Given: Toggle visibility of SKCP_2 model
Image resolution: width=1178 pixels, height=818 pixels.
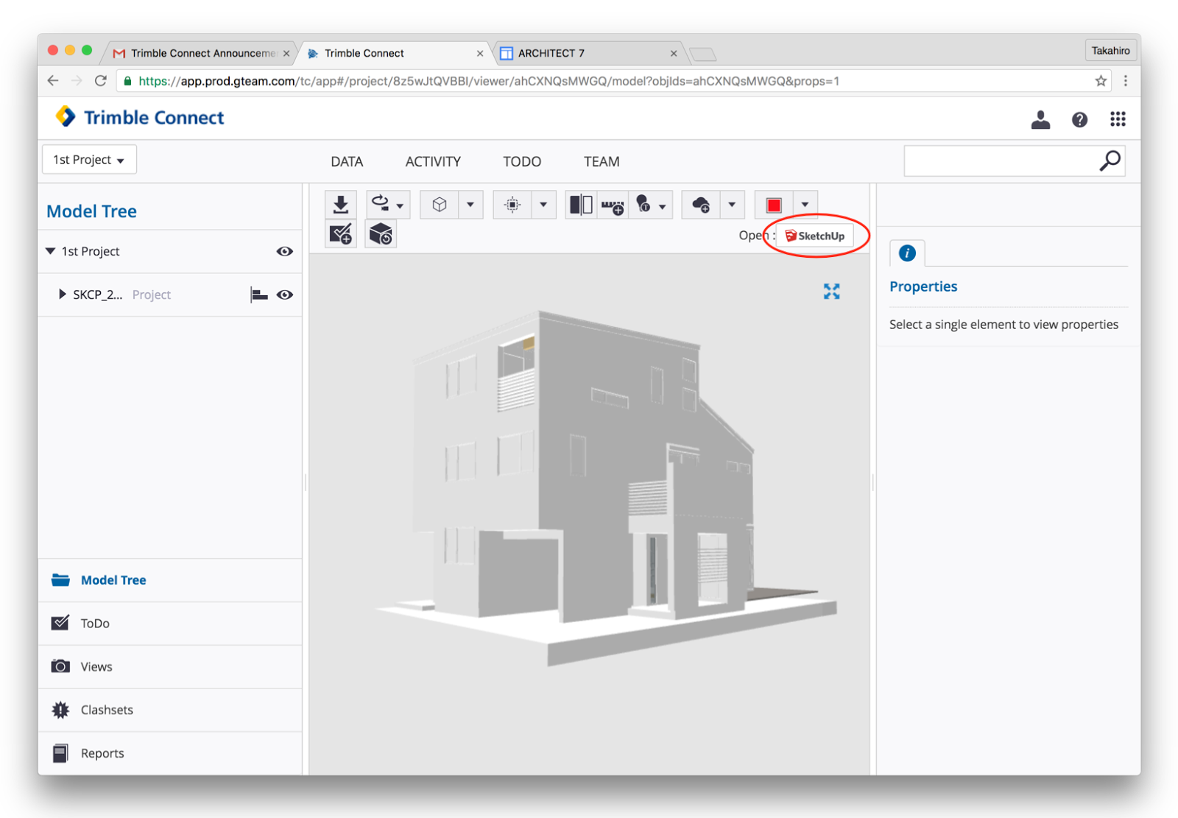Looking at the screenshot, I should [285, 295].
